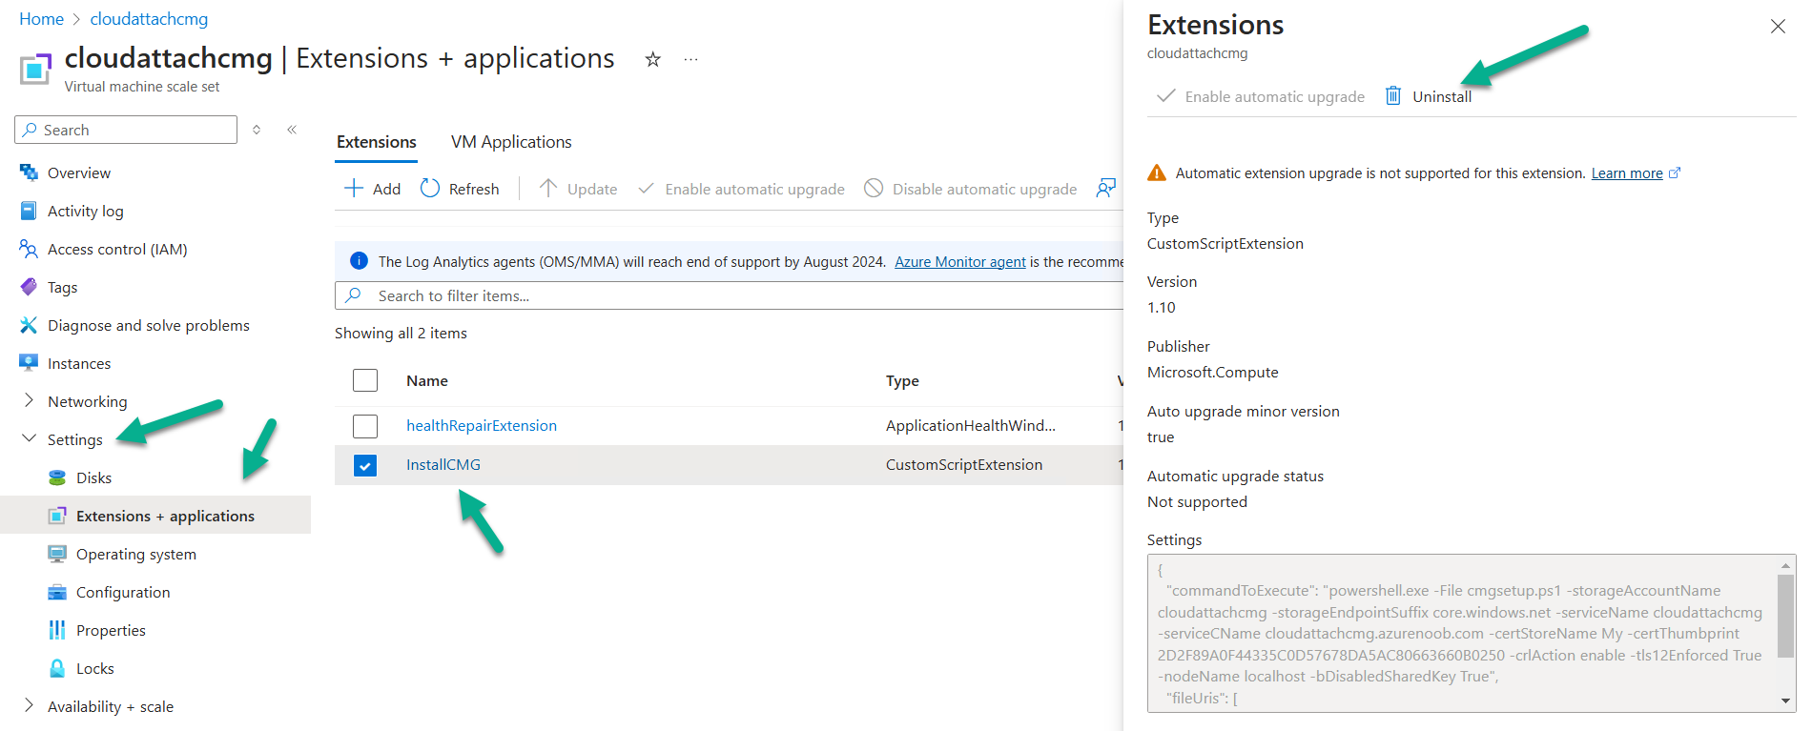Sort by the Name column header
The height and width of the screenshot is (731, 1812).
click(x=427, y=380)
